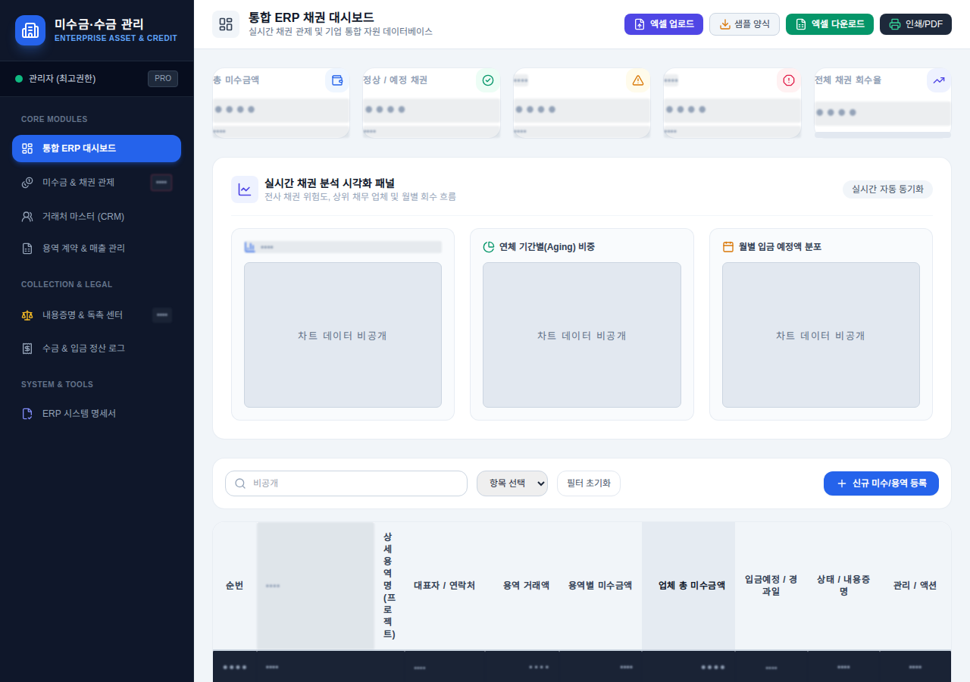Open the 항목 선택 dropdown
970x682 pixels.
pos(512,483)
